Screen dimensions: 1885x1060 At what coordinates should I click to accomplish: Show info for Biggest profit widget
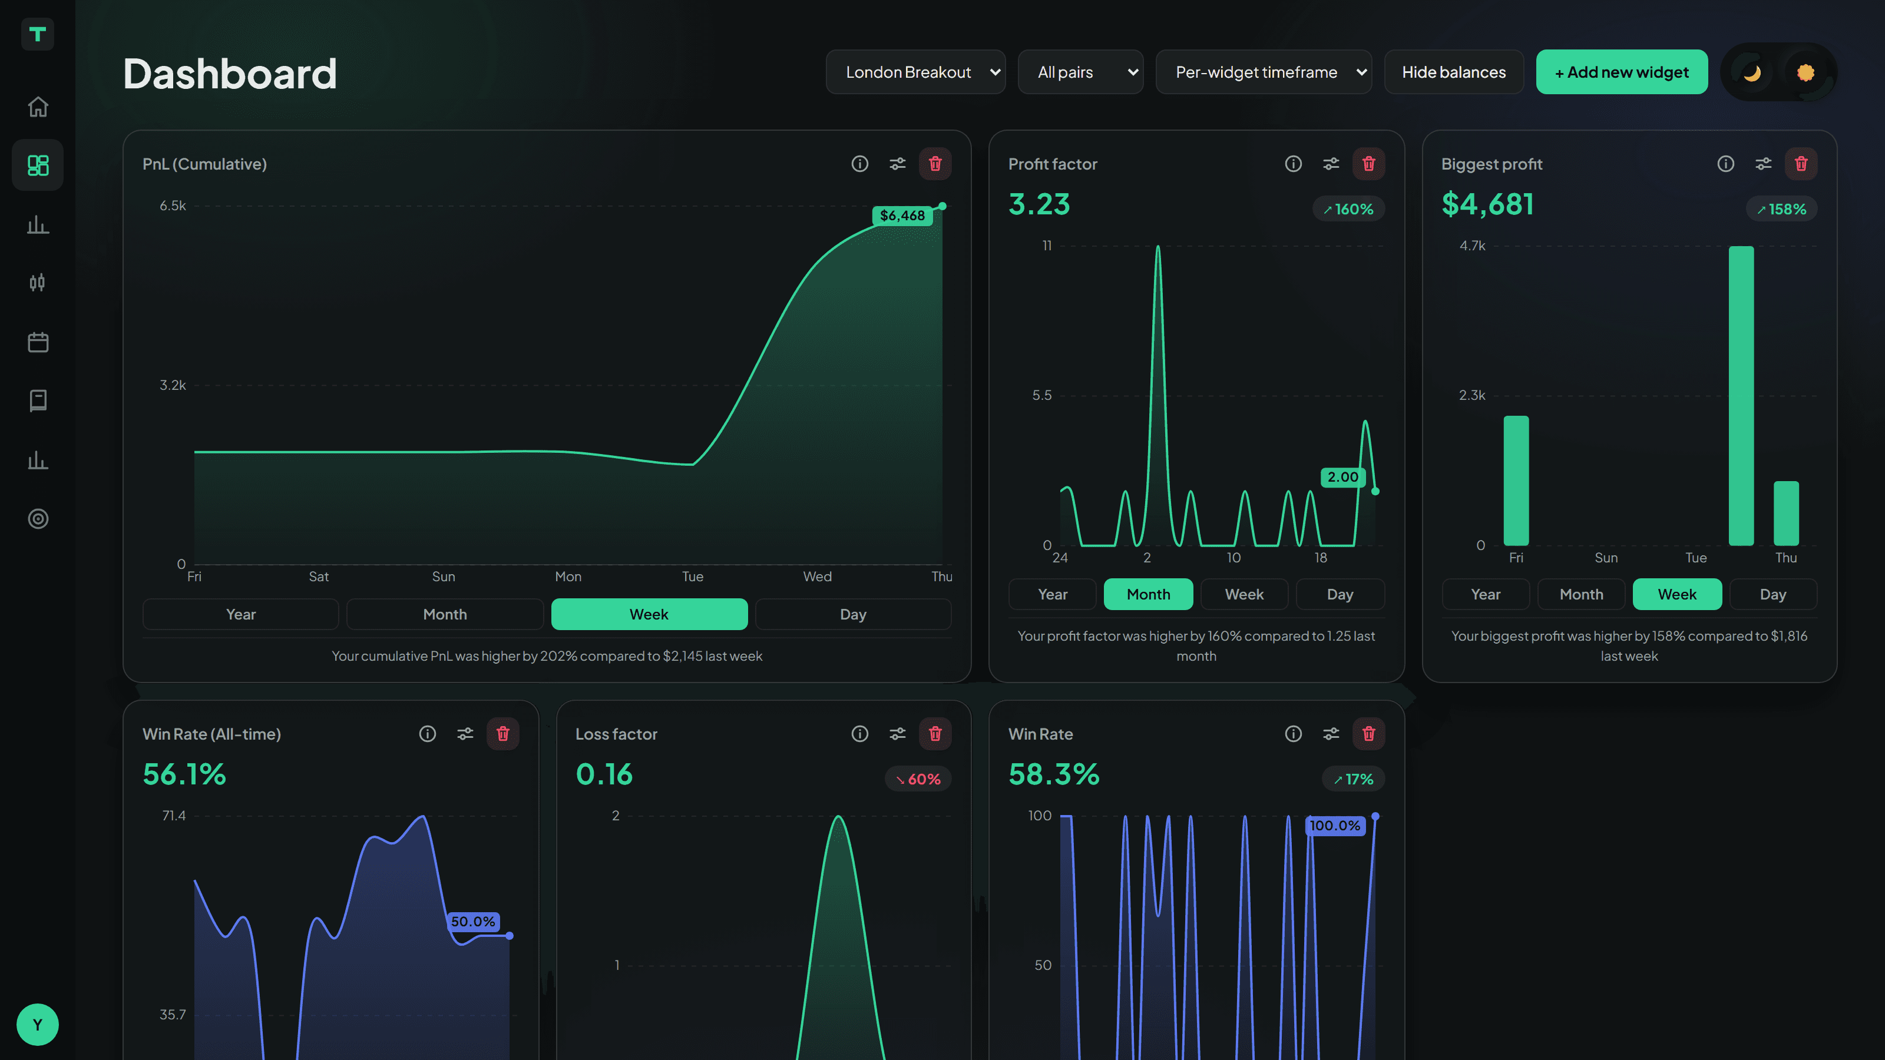1725,164
